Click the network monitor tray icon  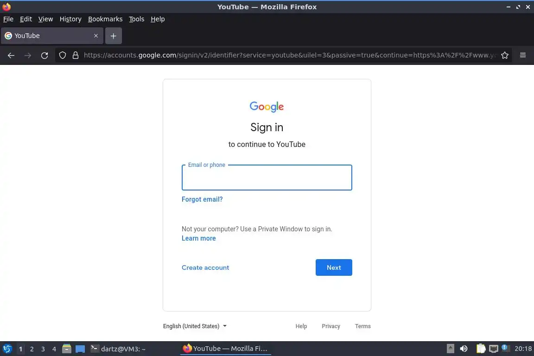pos(494,349)
